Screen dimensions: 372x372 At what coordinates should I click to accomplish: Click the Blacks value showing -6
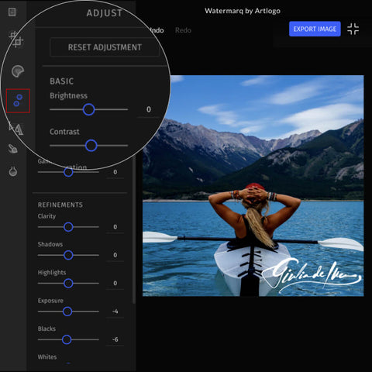point(115,339)
